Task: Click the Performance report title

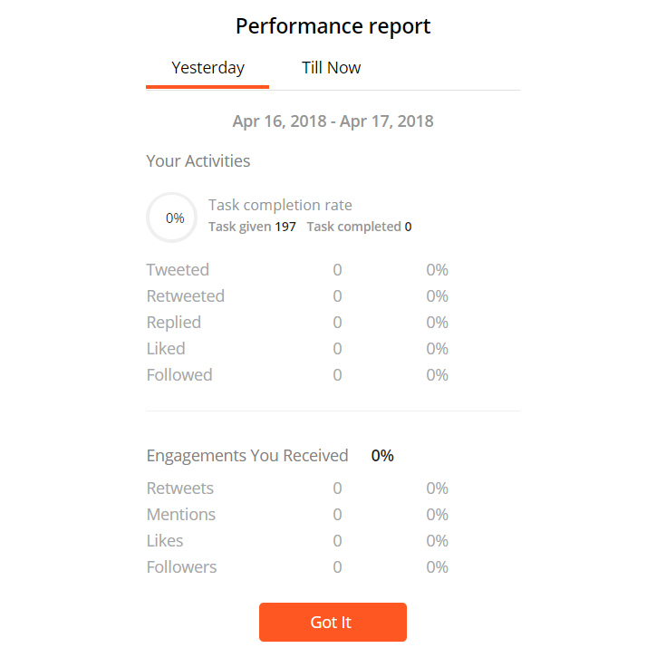Action: click(333, 26)
